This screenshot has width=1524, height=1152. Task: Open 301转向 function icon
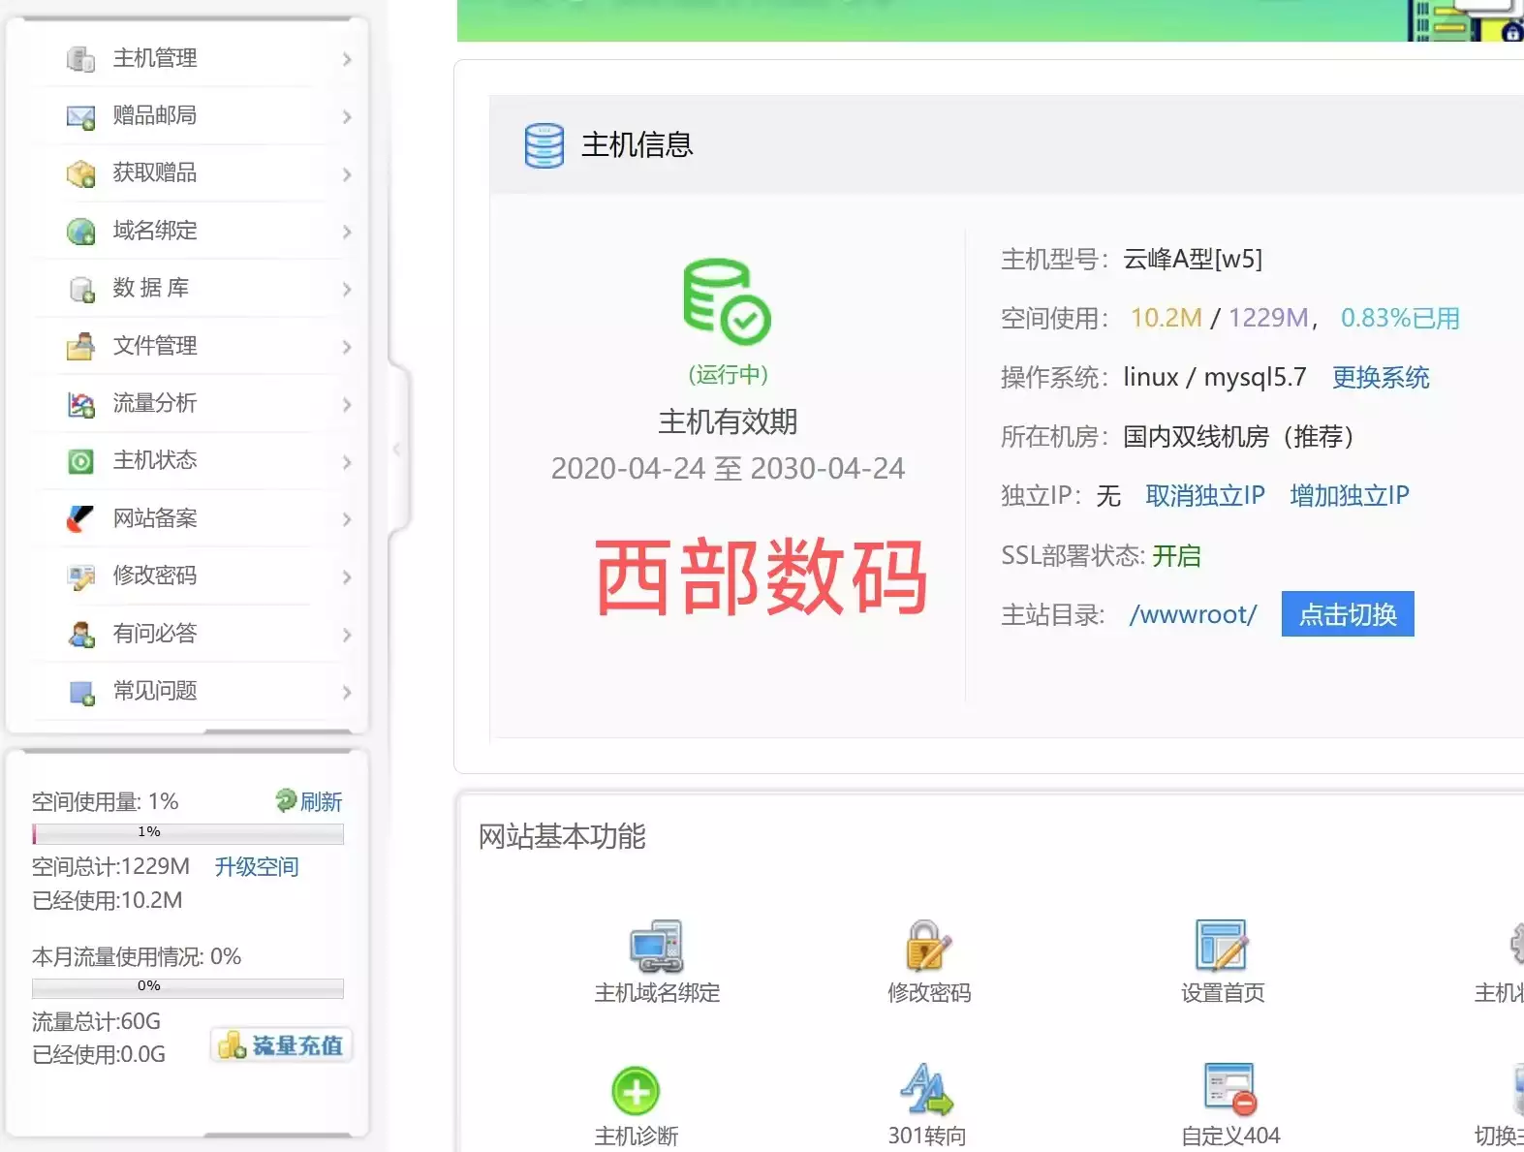tap(927, 1090)
